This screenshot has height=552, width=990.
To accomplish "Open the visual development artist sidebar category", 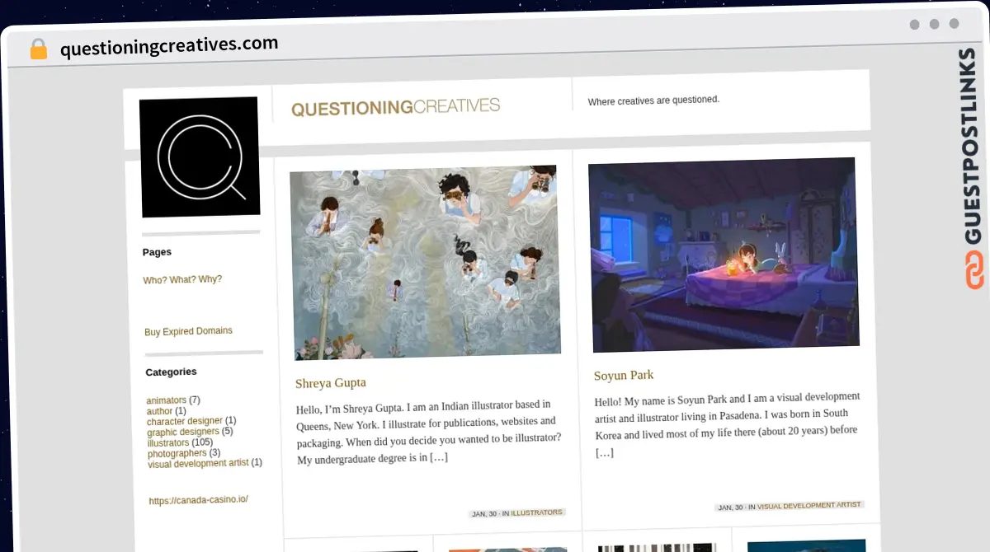I will click(x=198, y=463).
